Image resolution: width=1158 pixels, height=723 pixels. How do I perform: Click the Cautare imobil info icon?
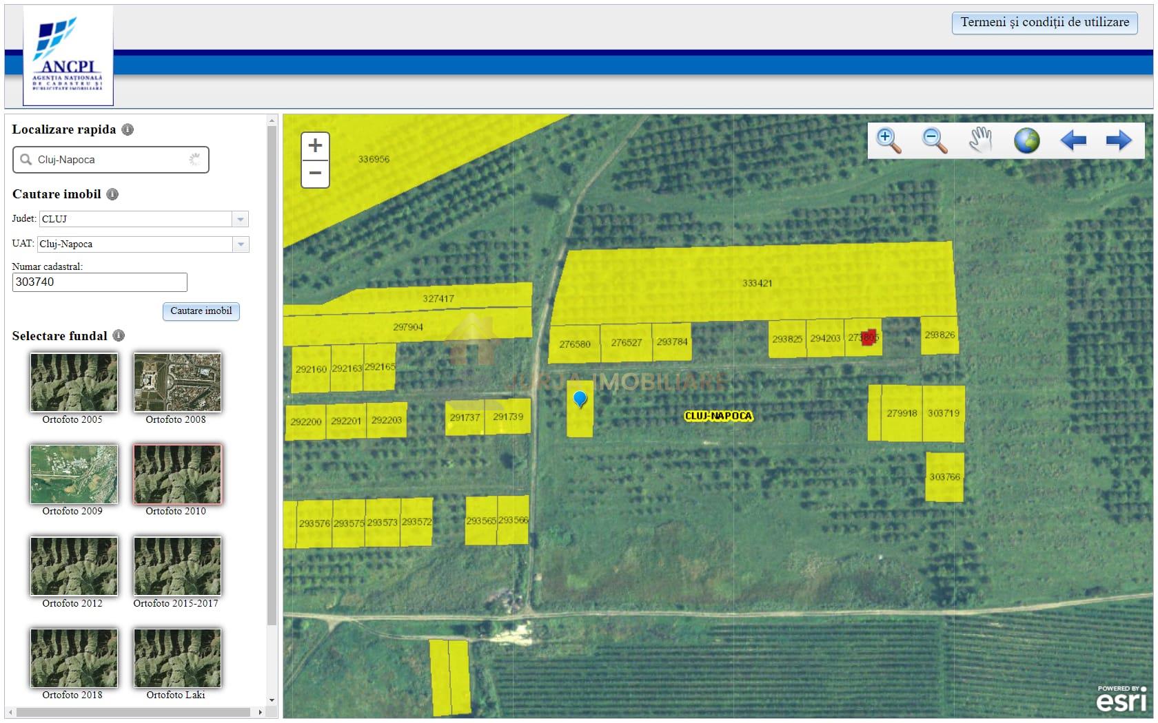[x=112, y=194]
